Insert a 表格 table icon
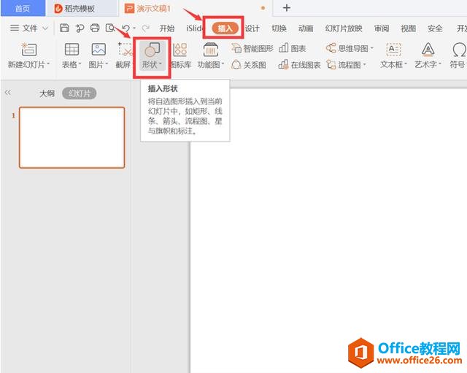Image resolution: width=467 pixels, height=373 pixels. click(72, 50)
